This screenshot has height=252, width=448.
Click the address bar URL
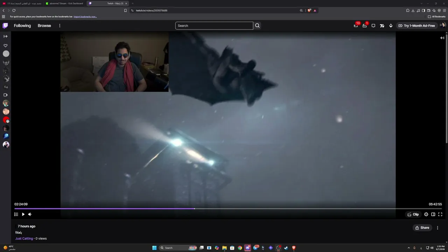152,10
